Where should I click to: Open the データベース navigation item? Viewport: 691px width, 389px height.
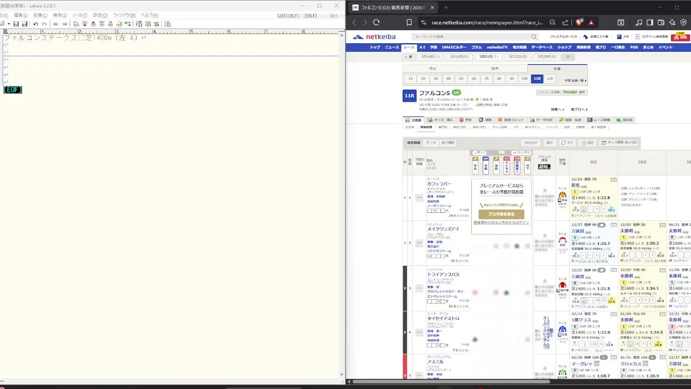(x=542, y=48)
